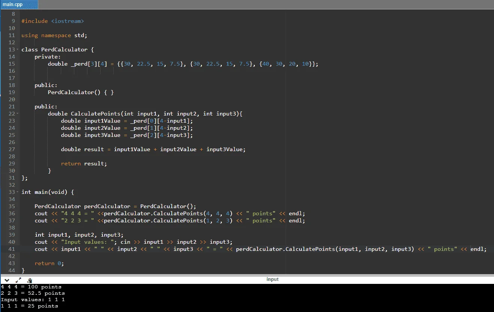Click line number 41 in the gutter
Image resolution: width=494 pixels, height=312 pixels.
tap(11, 249)
